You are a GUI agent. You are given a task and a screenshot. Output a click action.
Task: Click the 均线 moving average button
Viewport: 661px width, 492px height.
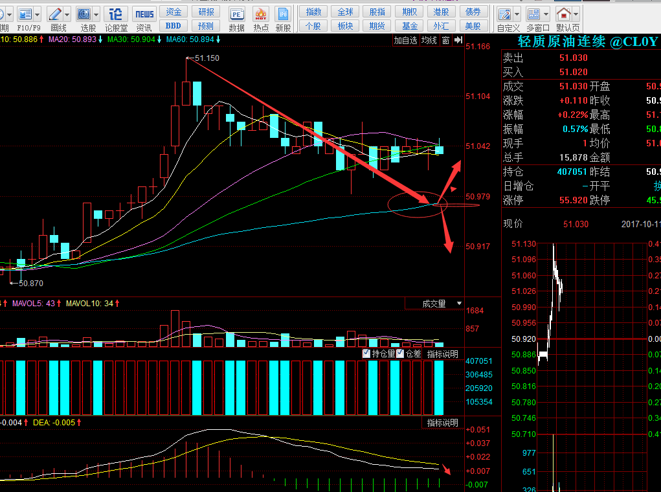(x=429, y=40)
